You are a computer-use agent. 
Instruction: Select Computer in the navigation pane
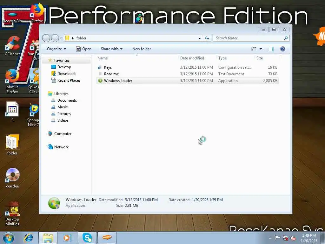(63, 134)
